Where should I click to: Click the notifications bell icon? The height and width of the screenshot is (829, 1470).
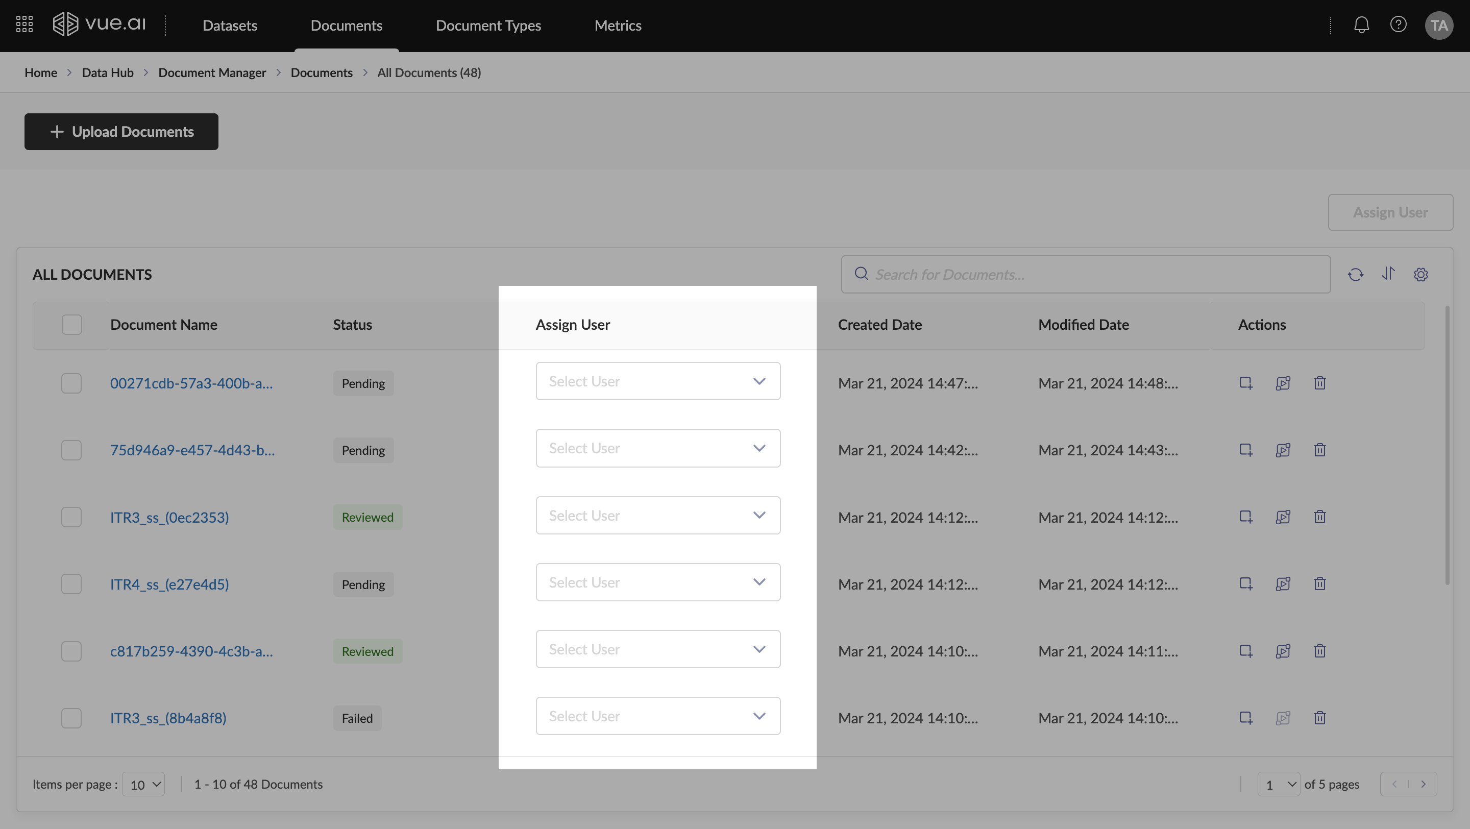pyautogui.click(x=1361, y=25)
